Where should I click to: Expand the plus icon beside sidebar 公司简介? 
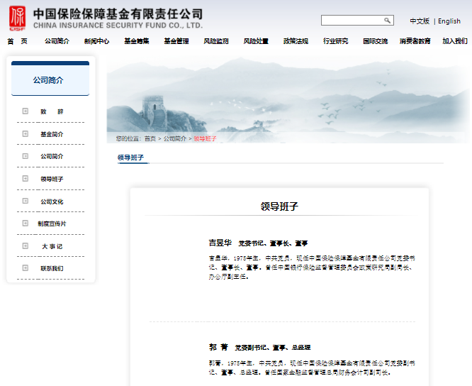pos(26,156)
